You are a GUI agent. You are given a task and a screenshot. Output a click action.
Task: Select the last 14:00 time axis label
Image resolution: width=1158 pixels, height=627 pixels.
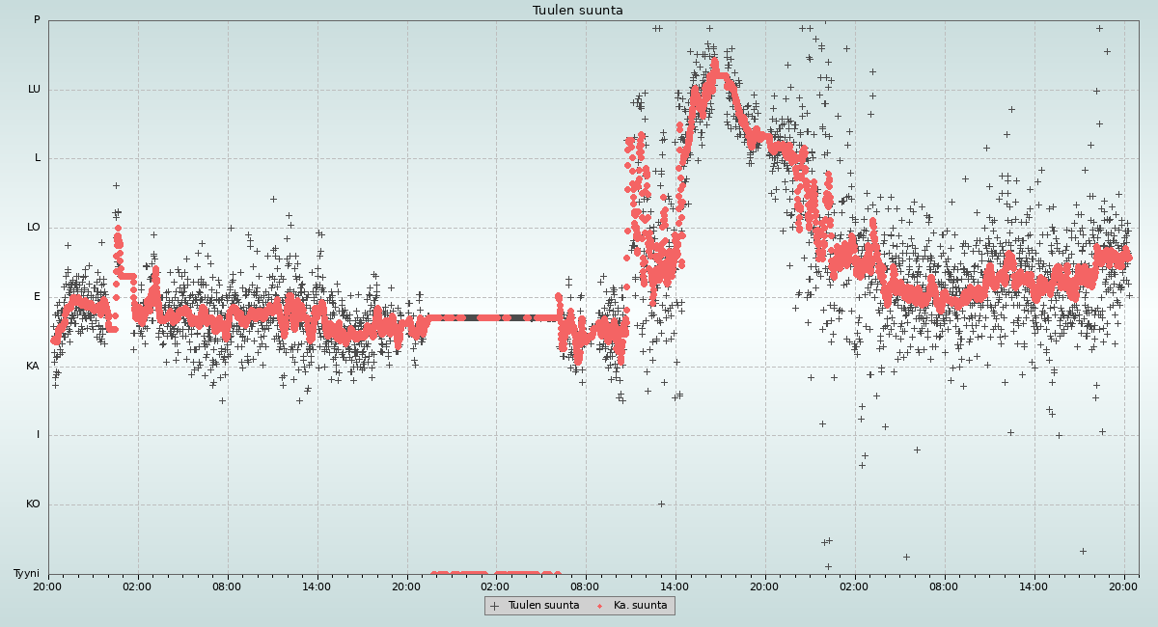tap(1034, 586)
